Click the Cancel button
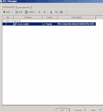The height and width of the screenshot is (111, 103). tap(78, 110)
